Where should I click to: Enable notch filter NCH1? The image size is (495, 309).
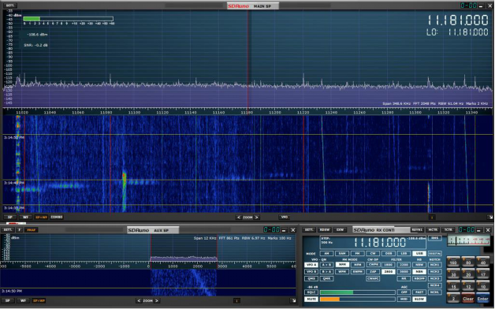click(x=435, y=265)
